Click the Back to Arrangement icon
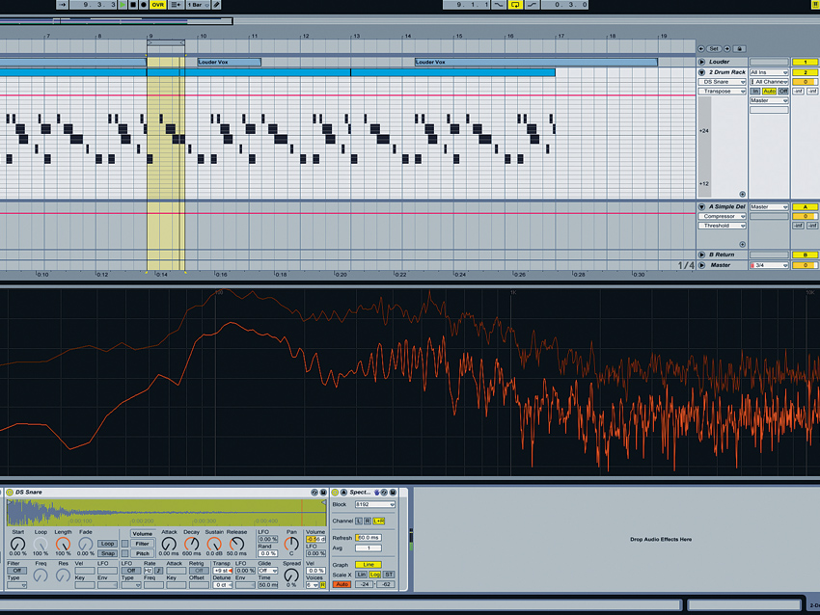Image resolution: width=820 pixels, height=615 pixels. [x=176, y=5]
